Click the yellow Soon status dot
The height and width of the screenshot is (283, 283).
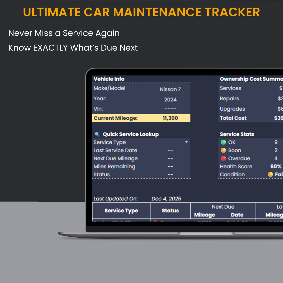click(223, 150)
